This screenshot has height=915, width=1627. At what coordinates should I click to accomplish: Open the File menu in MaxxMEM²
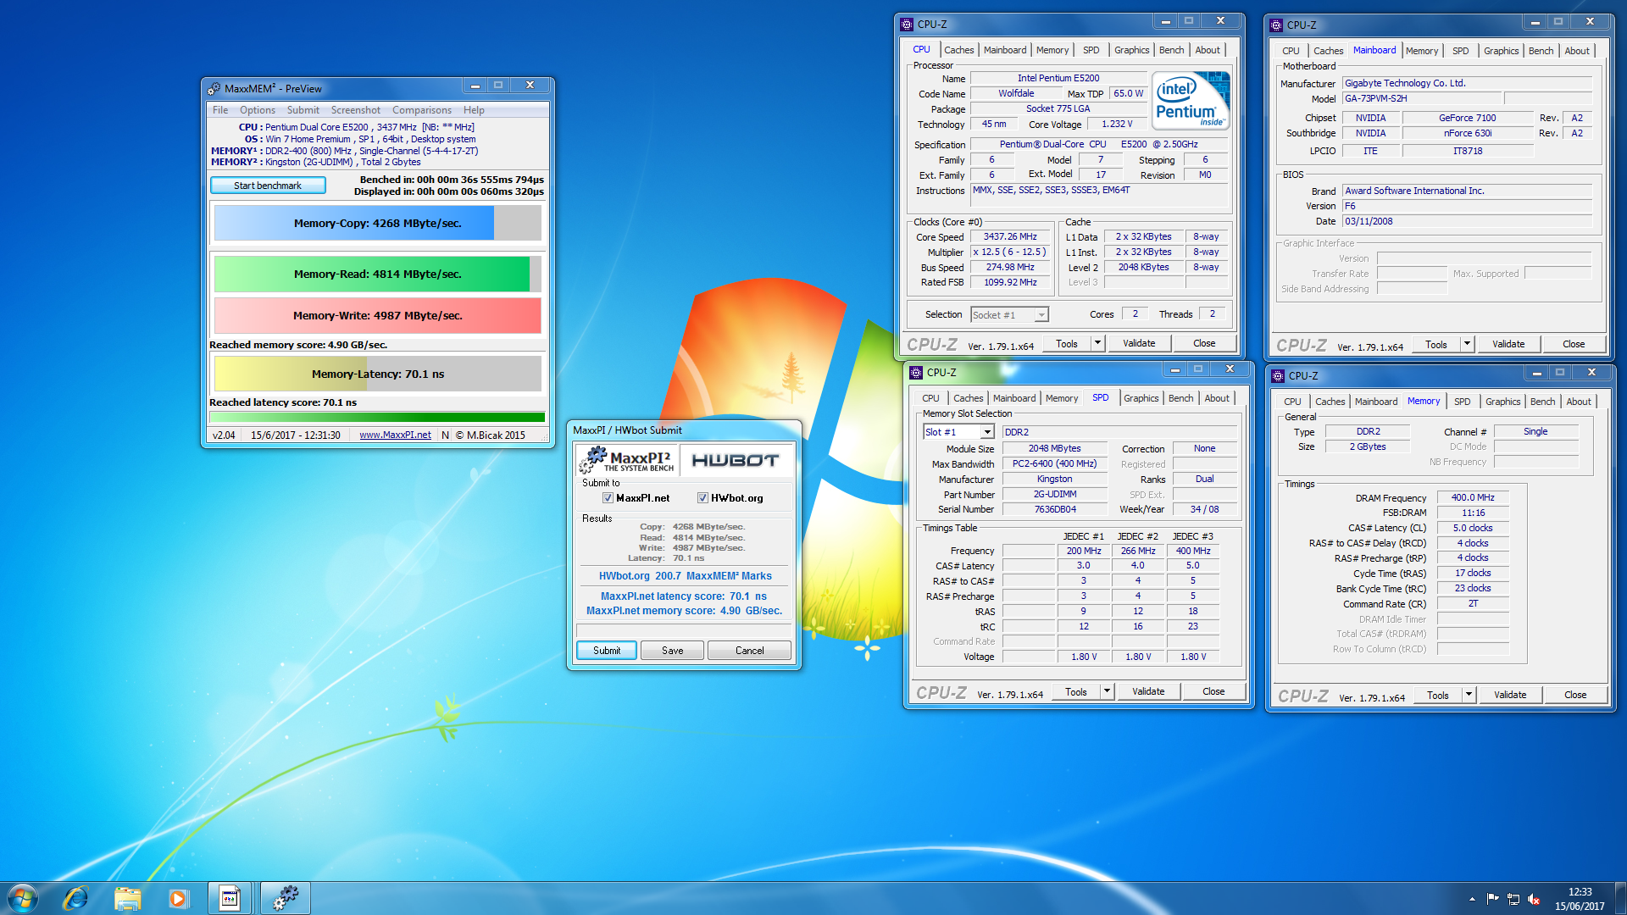tap(220, 110)
